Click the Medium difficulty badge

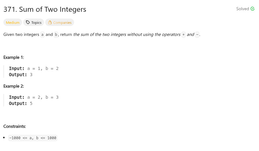[x=13, y=23]
